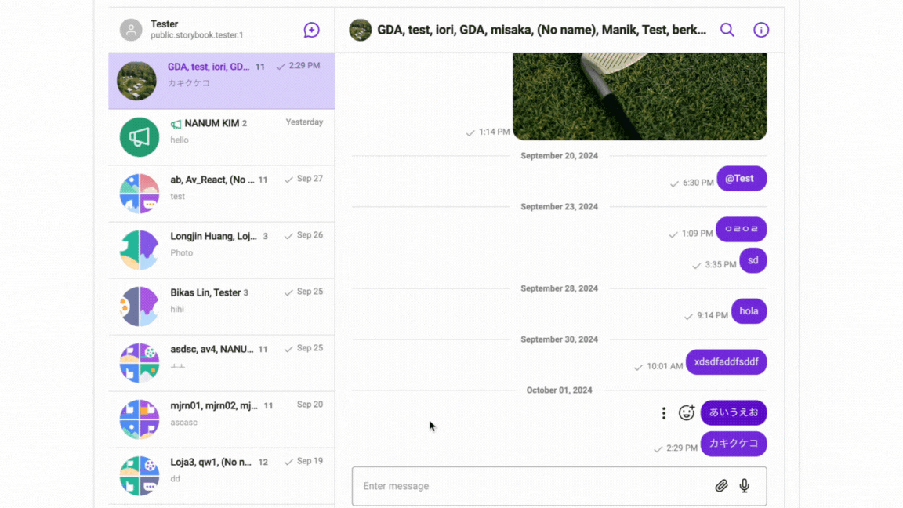Click the create new channel icon
Image resolution: width=903 pixels, height=508 pixels.
311,30
